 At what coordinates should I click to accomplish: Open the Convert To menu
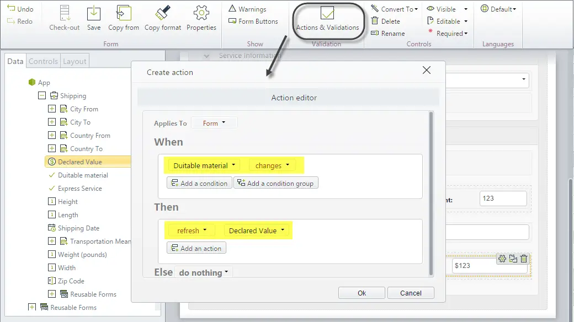pos(394,9)
